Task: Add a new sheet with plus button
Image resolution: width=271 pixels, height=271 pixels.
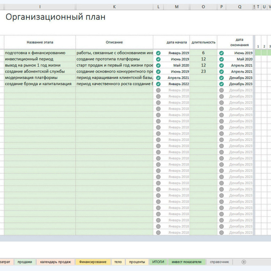Action: [x=243, y=262]
